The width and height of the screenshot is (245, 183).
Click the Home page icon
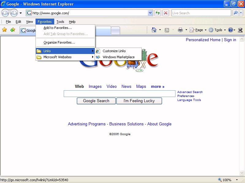pyautogui.click(x=154, y=30)
